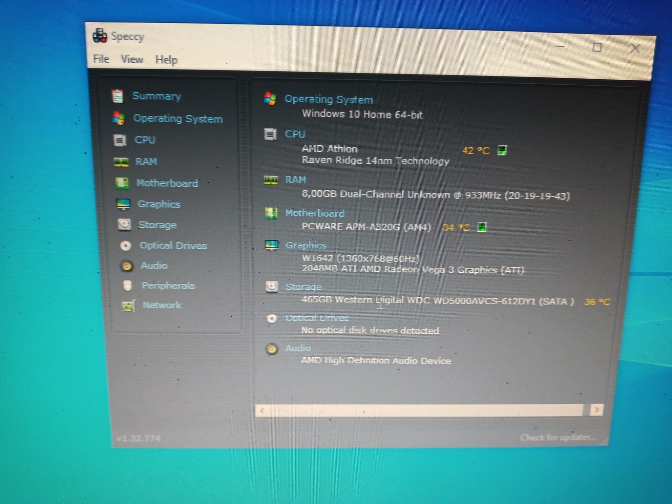The image size is (672, 504).
Task: Click the CPU heading in summary pane
Action: 295,134
